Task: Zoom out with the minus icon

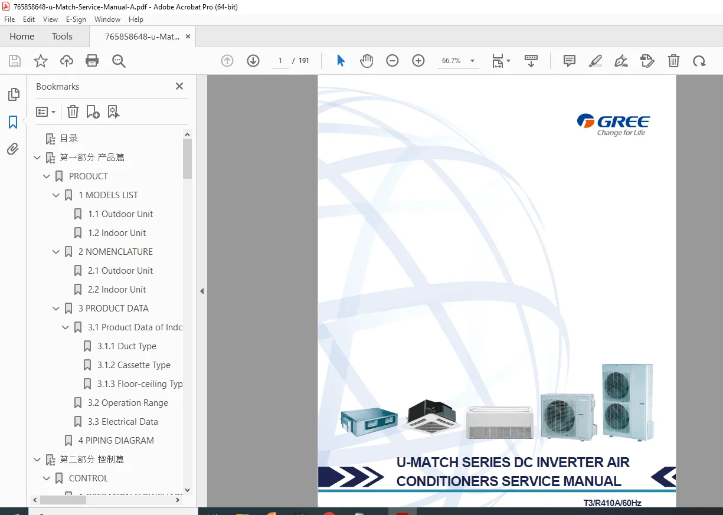Action: tap(392, 61)
